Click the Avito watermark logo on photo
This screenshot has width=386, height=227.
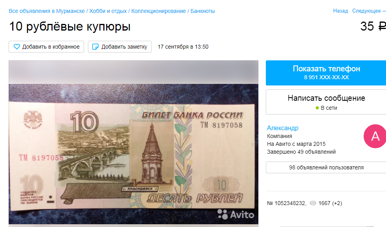click(x=236, y=214)
